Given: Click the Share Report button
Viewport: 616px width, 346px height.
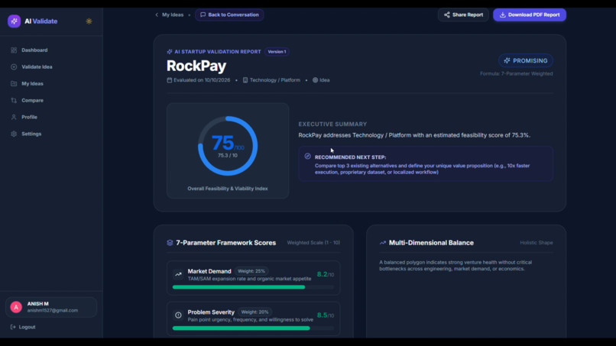Looking at the screenshot, I should (463, 15).
